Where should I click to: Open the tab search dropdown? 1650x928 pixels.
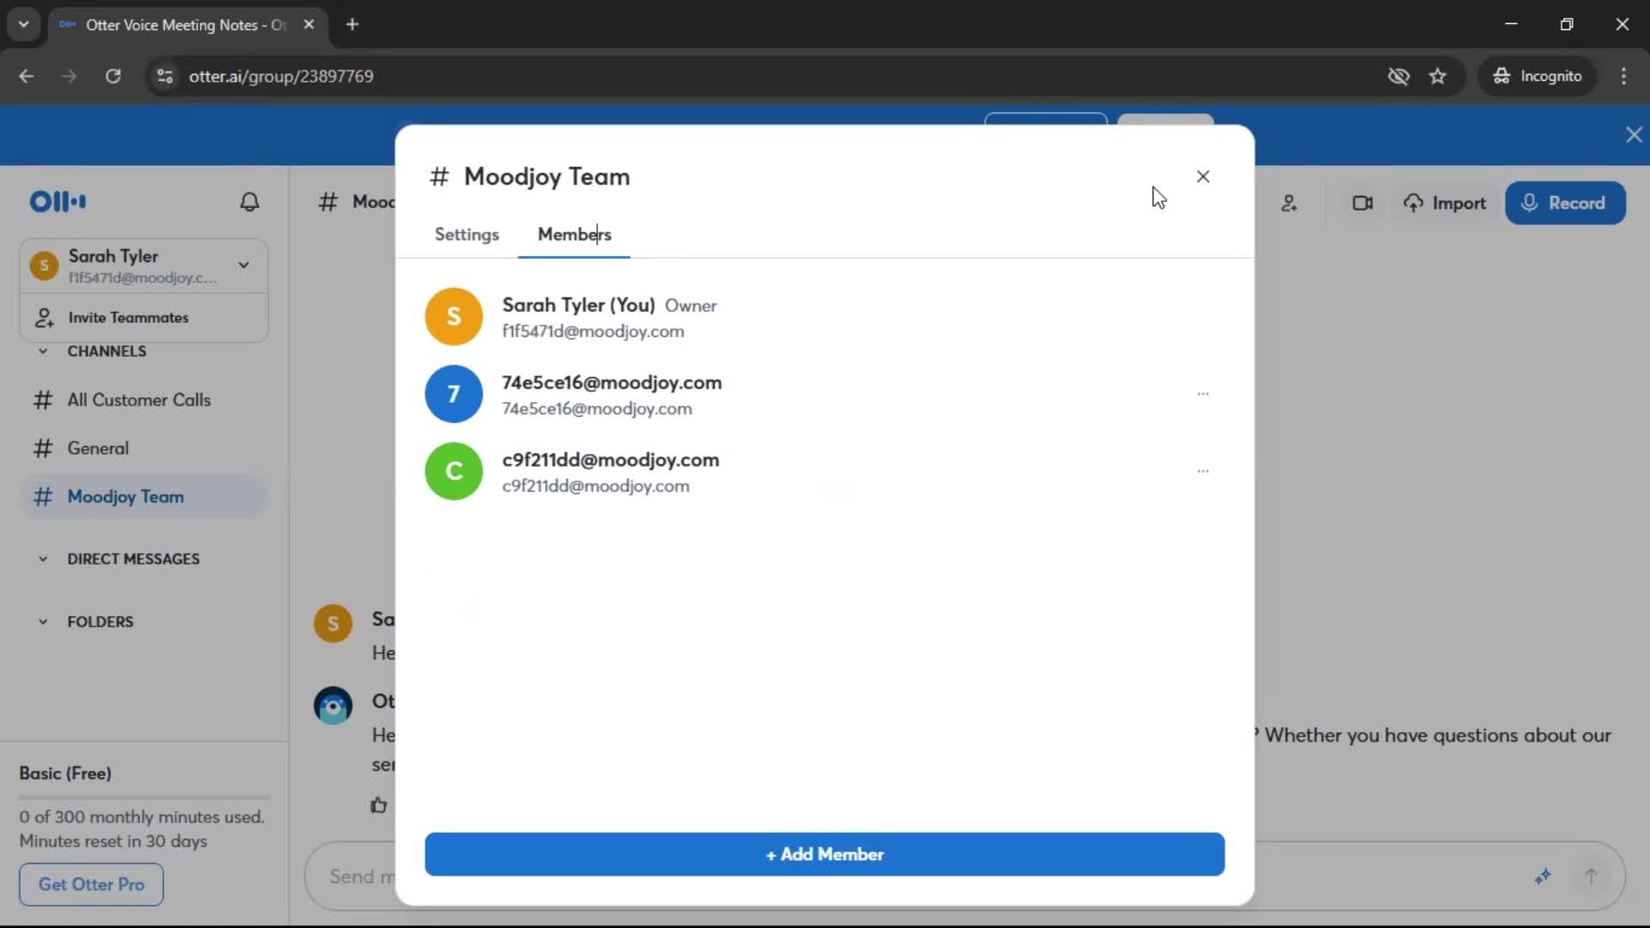[23, 25]
